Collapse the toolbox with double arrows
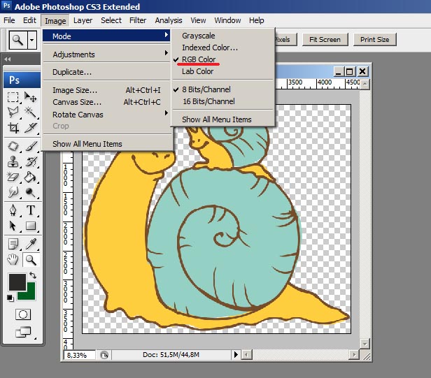The height and width of the screenshot is (378, 431). coord(8,59)
